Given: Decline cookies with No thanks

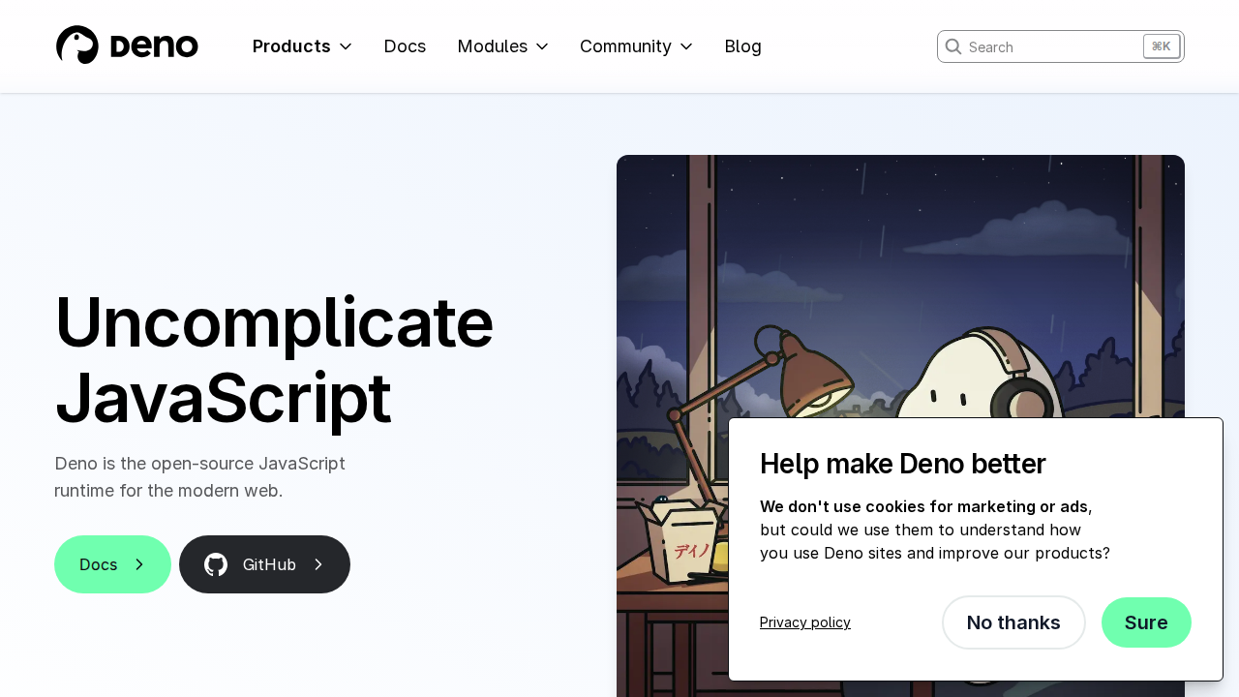Looking at the screenshot, I should (1012, 622).
